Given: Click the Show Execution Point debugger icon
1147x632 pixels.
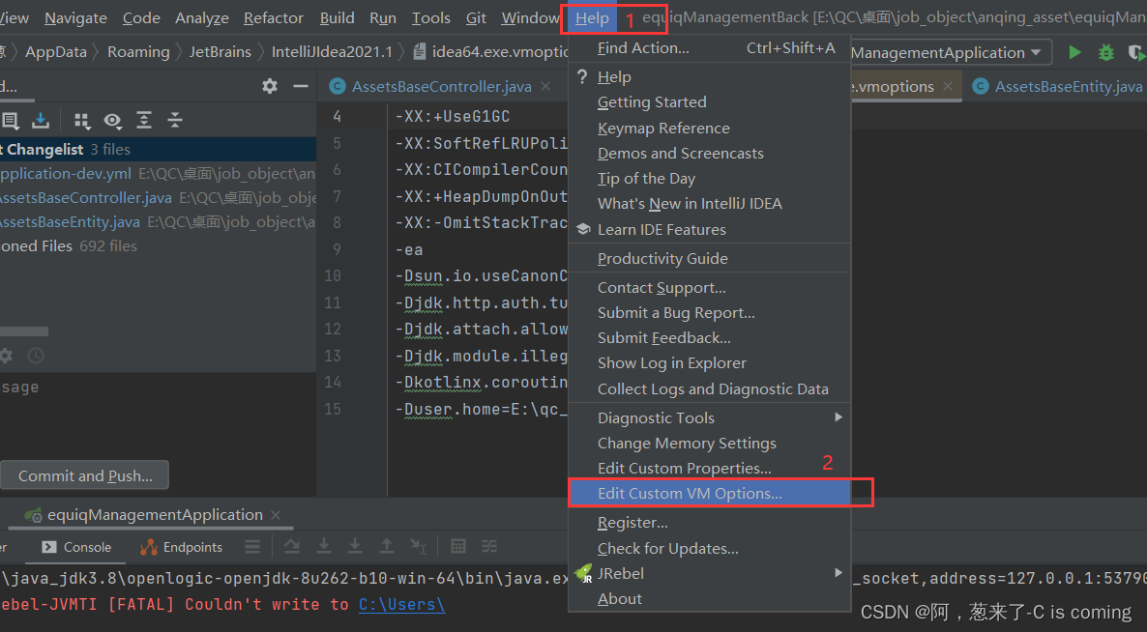Looking at the screenshot, I should pos(292,547).
